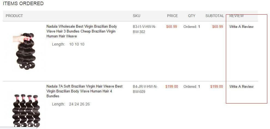Select the QTY column header
The image size is (270, 129).
tap(192, 16)
